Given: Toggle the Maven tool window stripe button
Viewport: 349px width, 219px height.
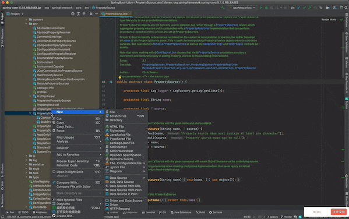Looking at the screenshot, I should (x=347, y=63).
